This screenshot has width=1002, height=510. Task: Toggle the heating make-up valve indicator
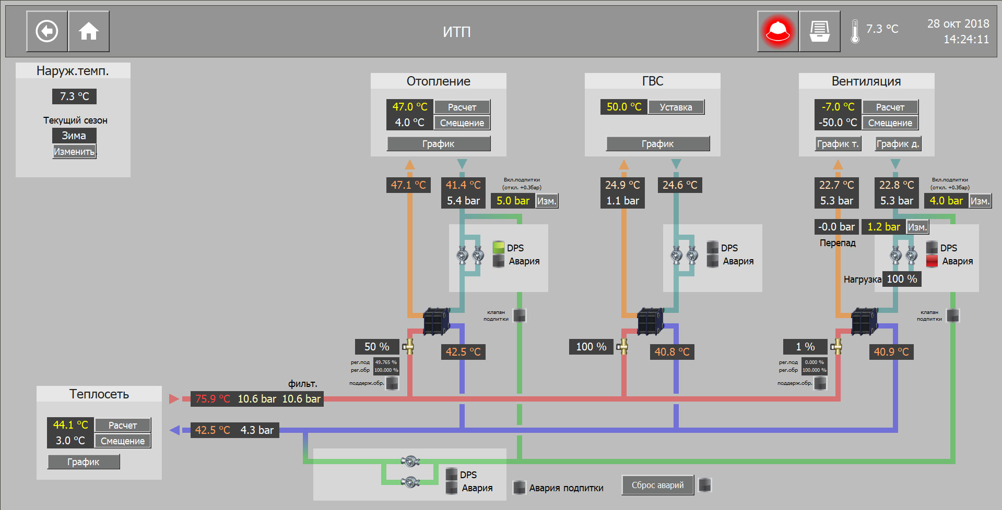[520, 315]
